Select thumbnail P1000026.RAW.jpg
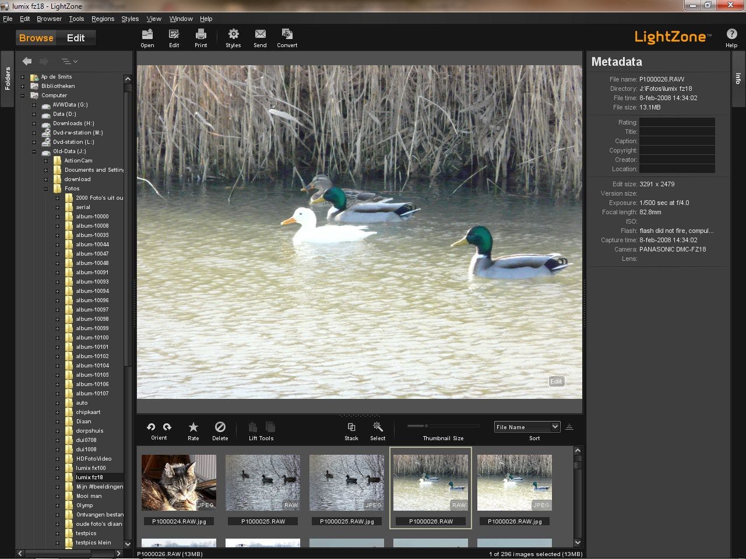The image size is (746, 559). tap(515, 483)
